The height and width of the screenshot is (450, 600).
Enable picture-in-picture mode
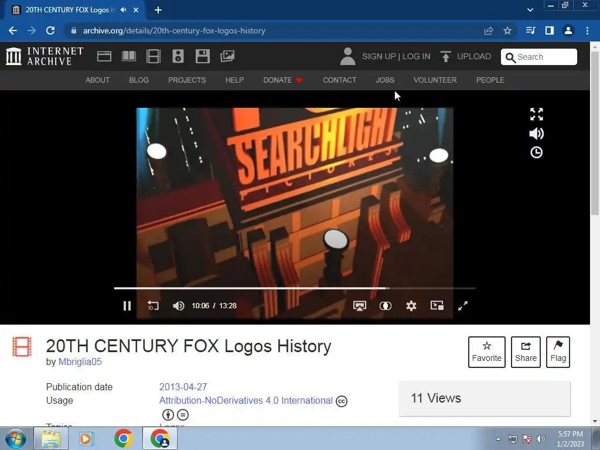pyautogui.click(x=437, y=305)
